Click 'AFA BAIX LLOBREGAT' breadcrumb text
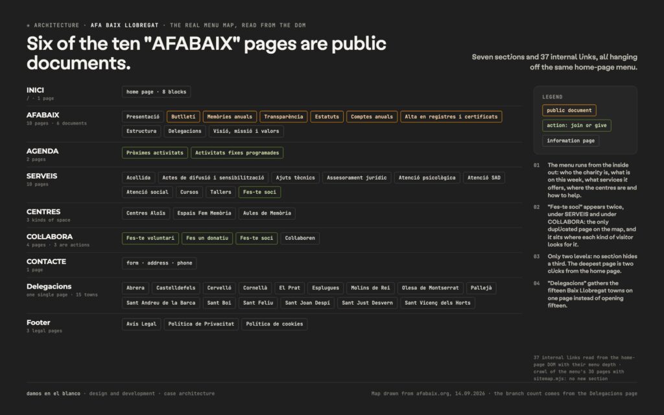 pos(124,25)
